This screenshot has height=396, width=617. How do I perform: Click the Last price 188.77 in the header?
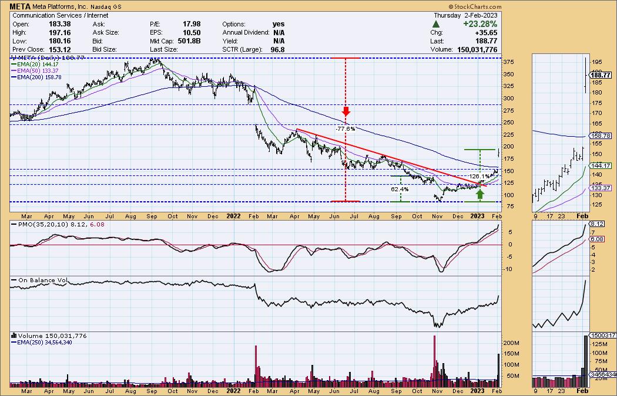click(487, 41)
